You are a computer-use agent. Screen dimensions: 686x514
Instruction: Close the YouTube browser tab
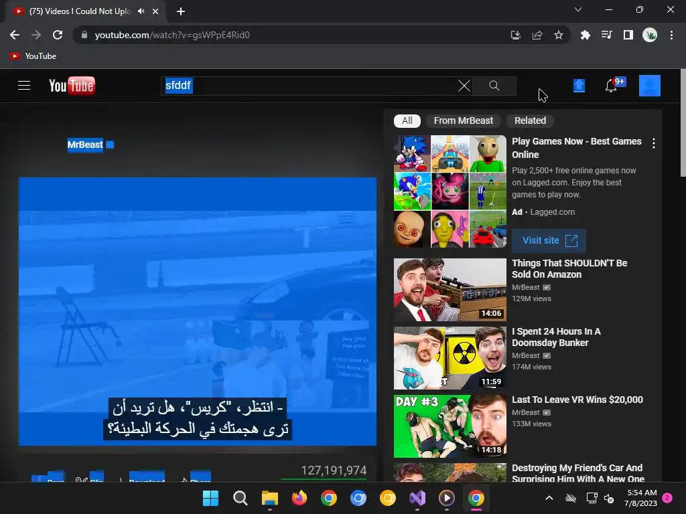155,11
